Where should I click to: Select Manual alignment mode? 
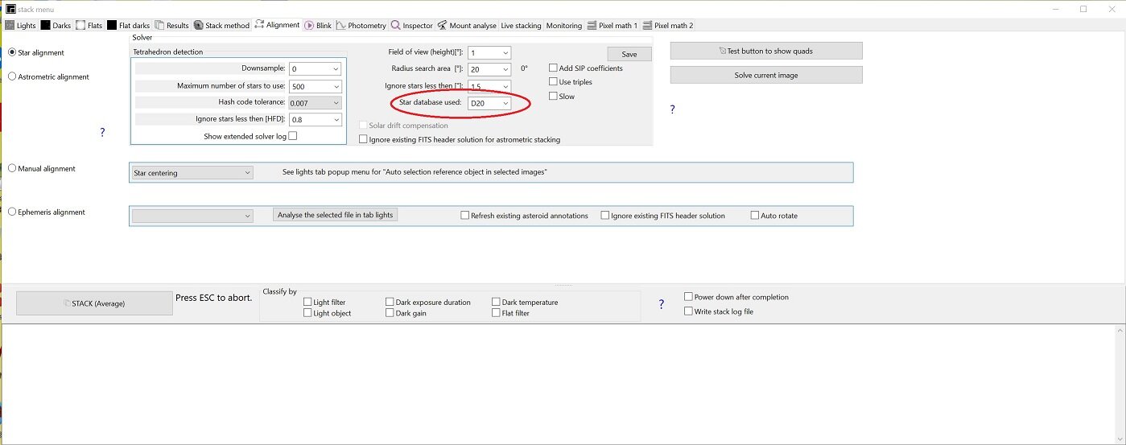pos(41,168)
